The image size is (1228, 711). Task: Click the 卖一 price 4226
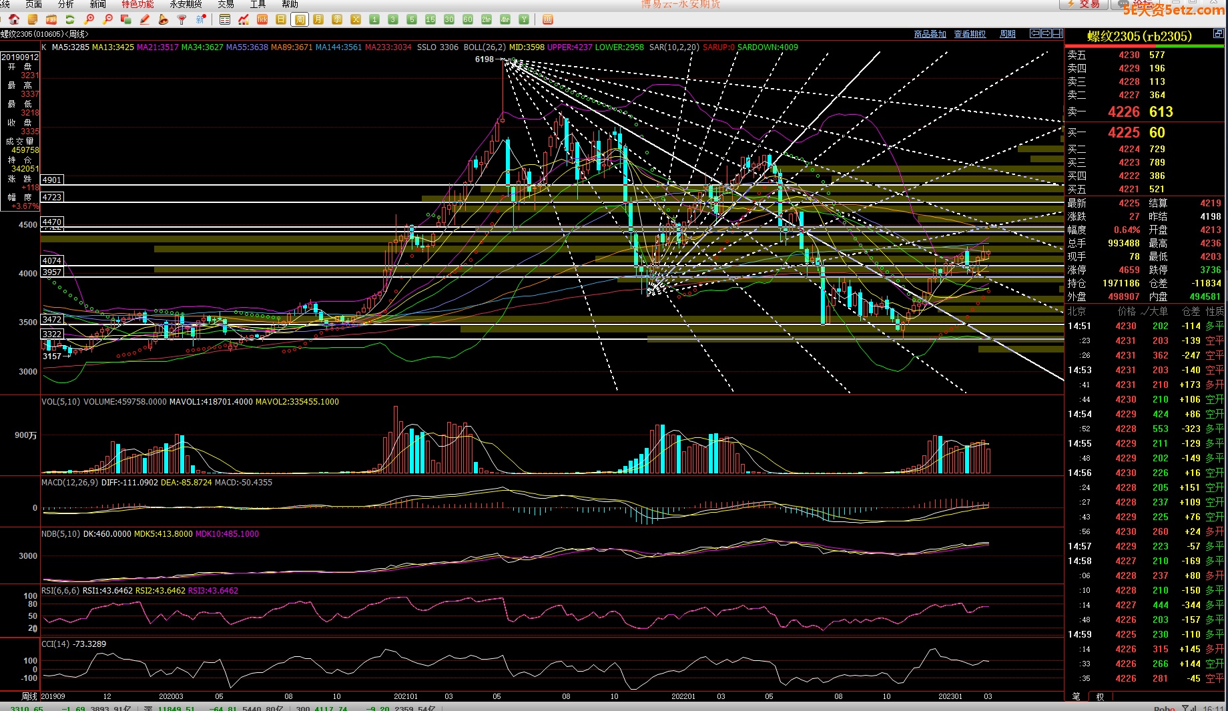tap(1124, 111)
